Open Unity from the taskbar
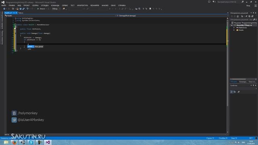 point(23,142)
